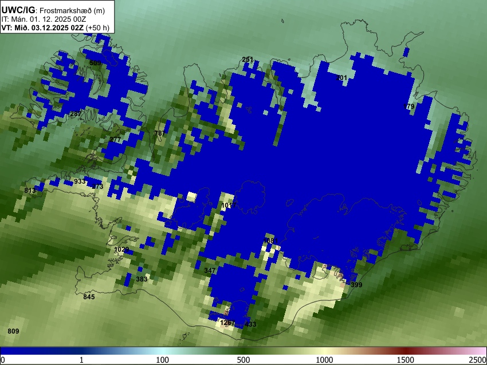
Task: Click the 251 map value label
Action: coord(248,59)
